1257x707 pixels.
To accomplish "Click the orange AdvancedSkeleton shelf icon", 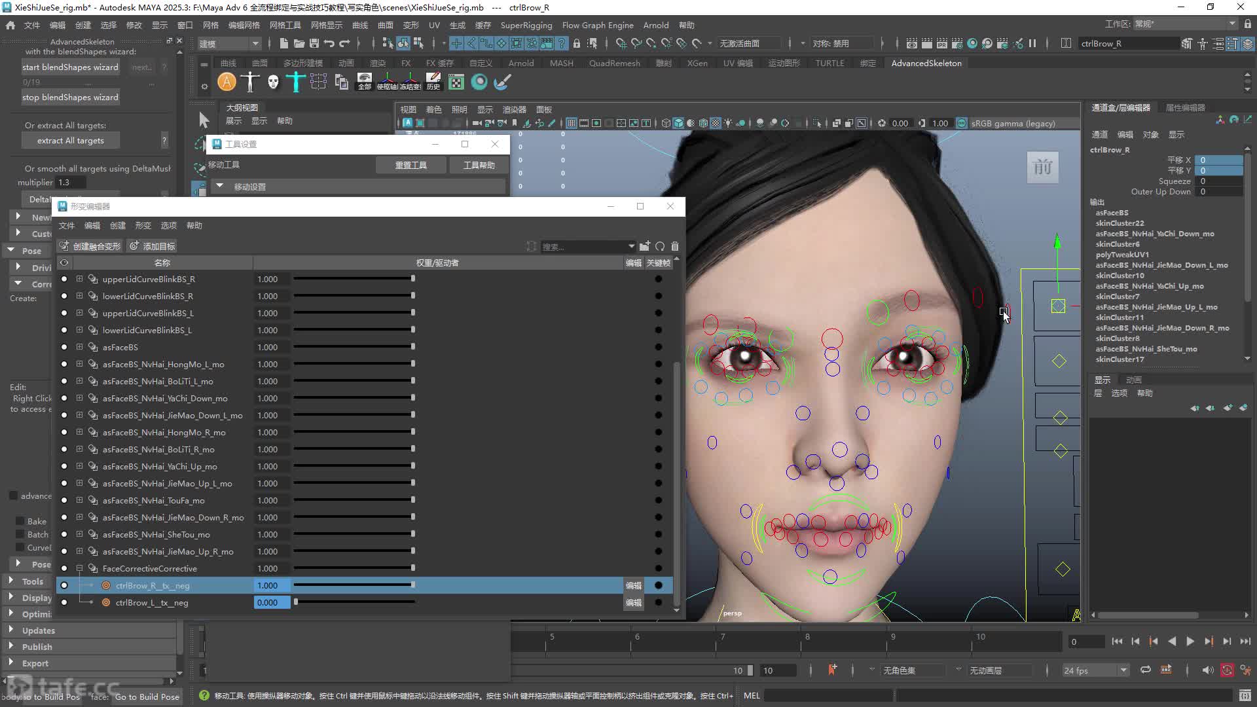I will (227, 82).
